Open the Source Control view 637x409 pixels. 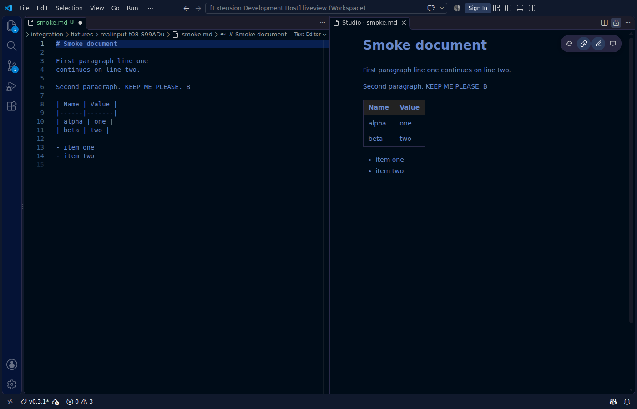pyautogui.click(x=12, y=66)
